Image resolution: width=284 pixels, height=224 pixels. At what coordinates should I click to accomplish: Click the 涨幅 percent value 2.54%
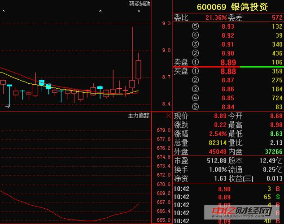tap(218, 134)
